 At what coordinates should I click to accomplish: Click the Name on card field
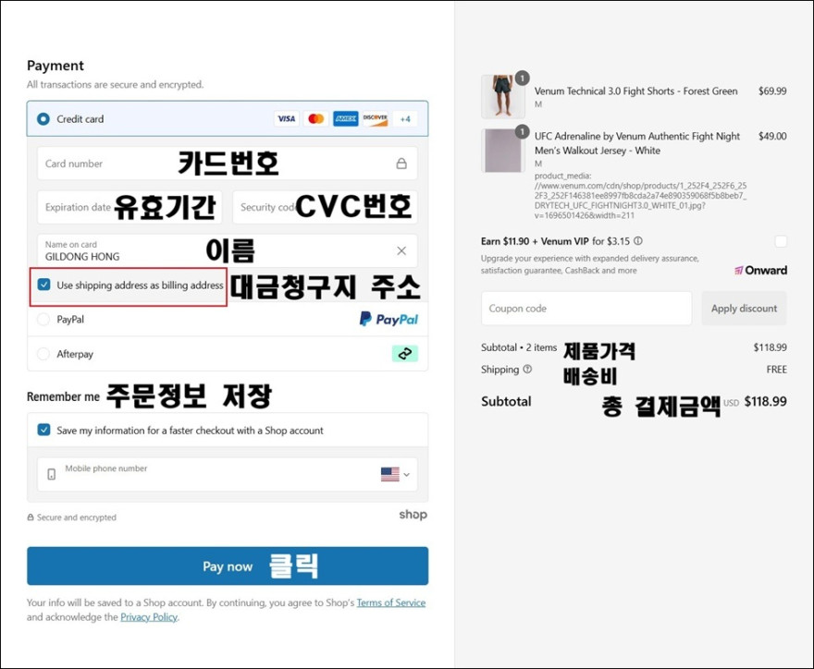tap(227, 250)
